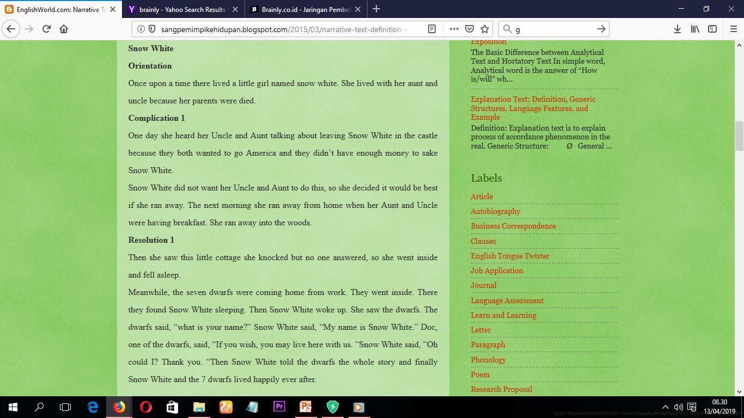Click the search box containing g
Viewport: 744px width, 418px height.
(x=553, y=29)
